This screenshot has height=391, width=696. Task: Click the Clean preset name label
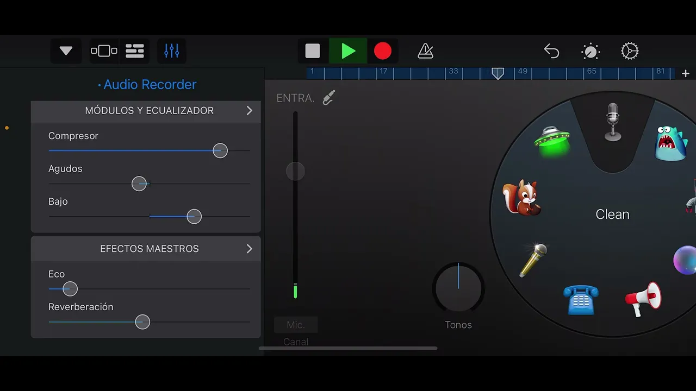612,214
